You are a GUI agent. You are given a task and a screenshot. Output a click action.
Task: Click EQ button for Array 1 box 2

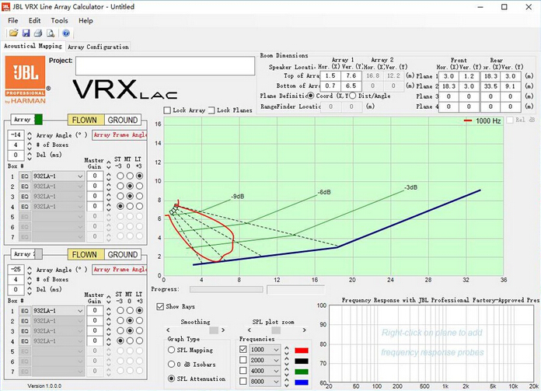[25, 187]
